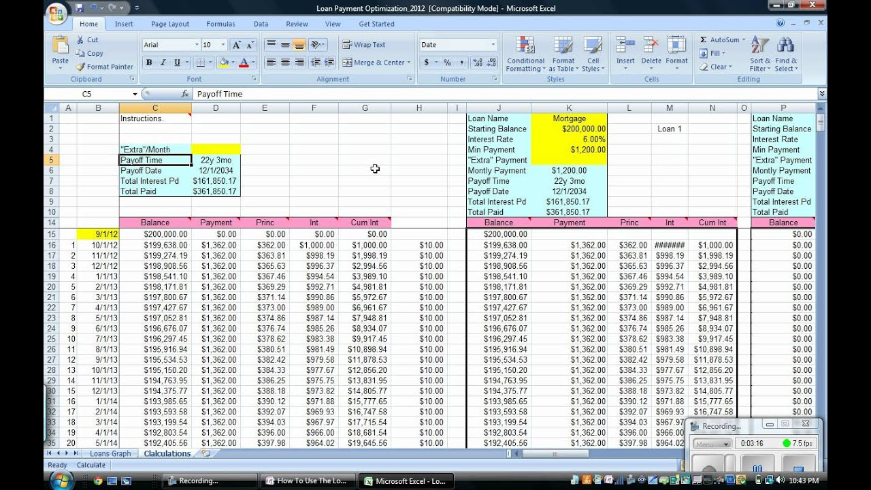Toggle Italic formatting

pyautogui.click(x=163, y=63)
